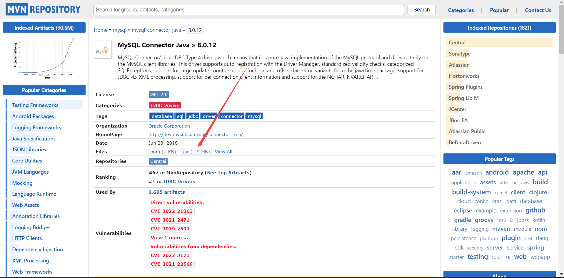This screenshot has width=564, height=278.
Task: Open mysql-connector-java breadcrumb
Action: click(156, 30)
